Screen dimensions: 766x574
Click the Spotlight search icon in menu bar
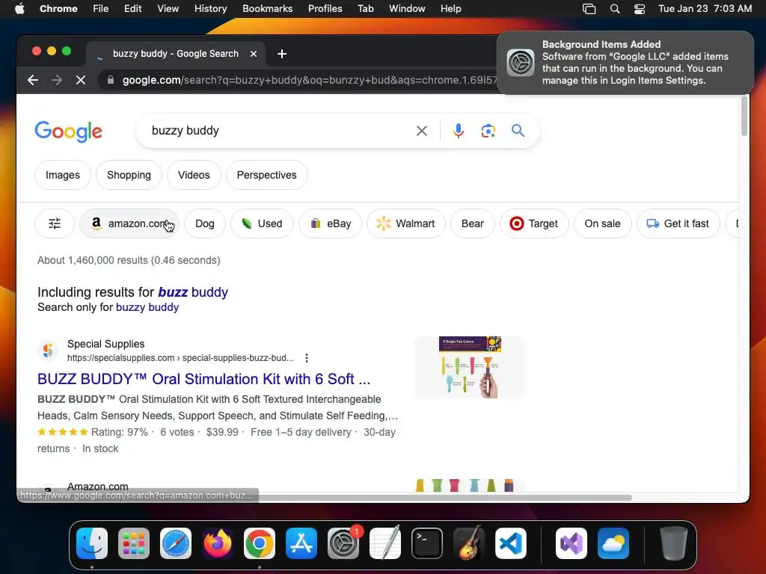(615, 9)
